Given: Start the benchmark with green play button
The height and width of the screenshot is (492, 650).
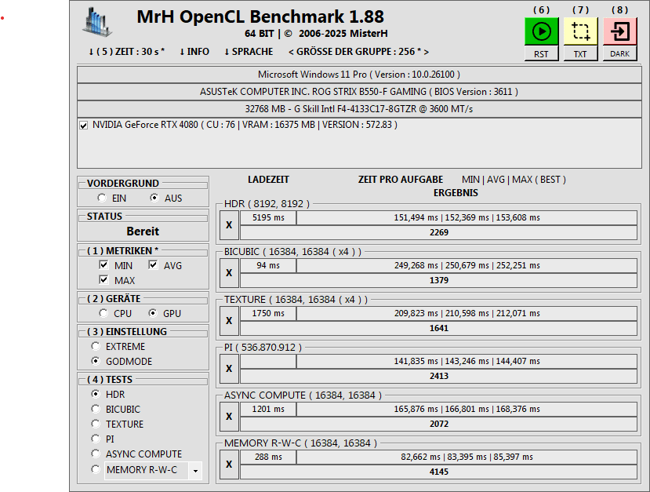Looking at the screenshot, I should click(x=541, y=31).
